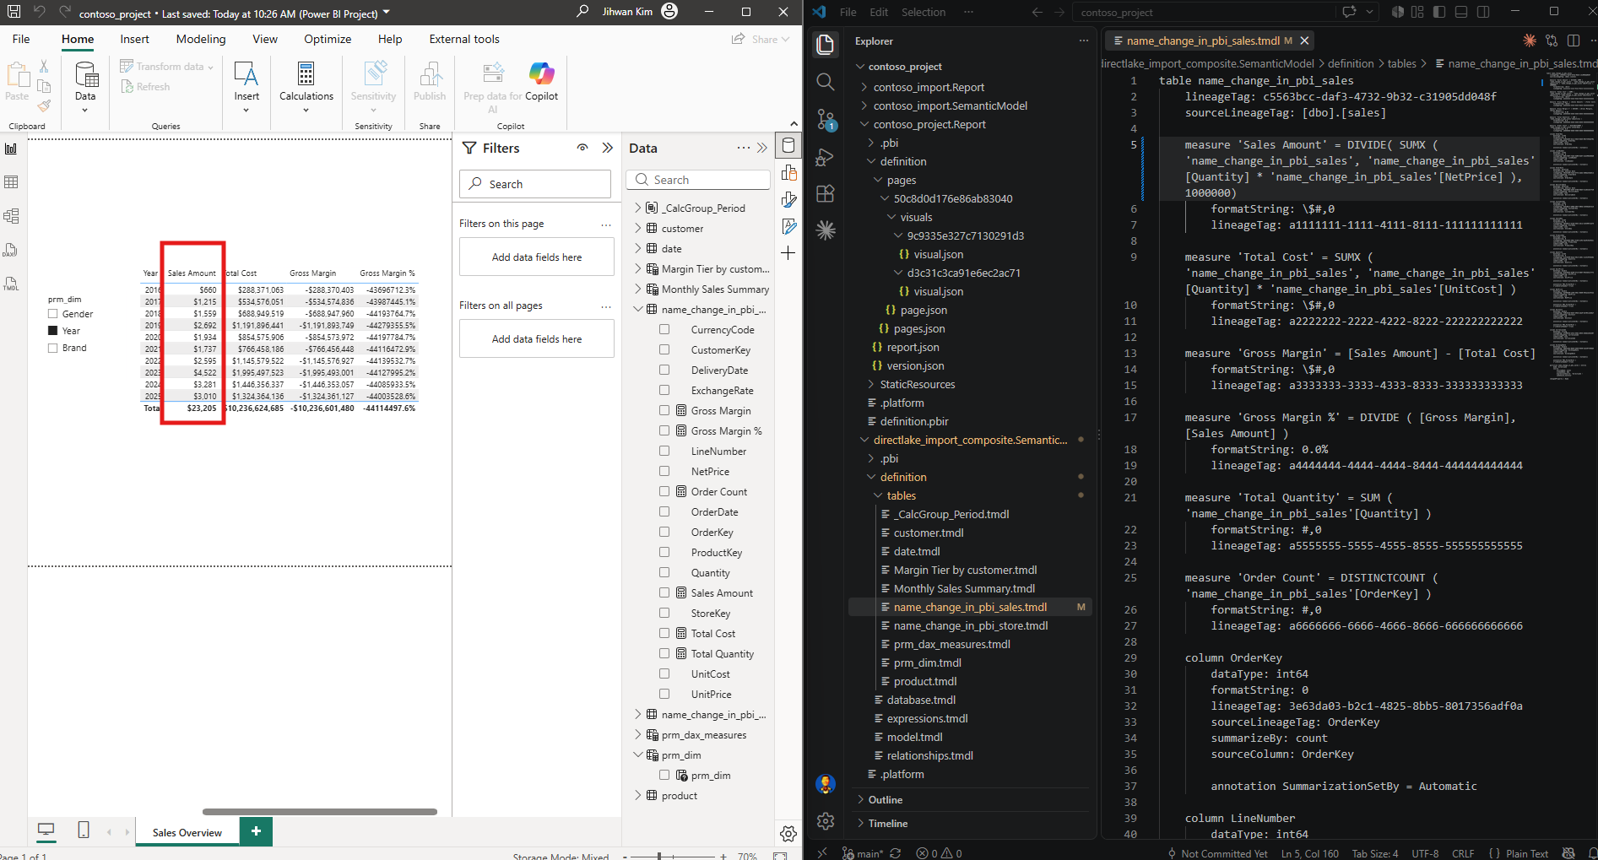Open Git branch main in status bar

tap(862, 853)
